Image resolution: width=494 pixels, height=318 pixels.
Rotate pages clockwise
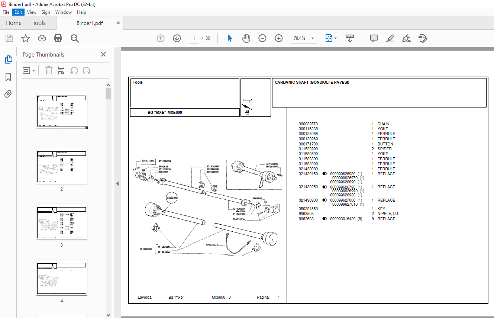(87, 70)
